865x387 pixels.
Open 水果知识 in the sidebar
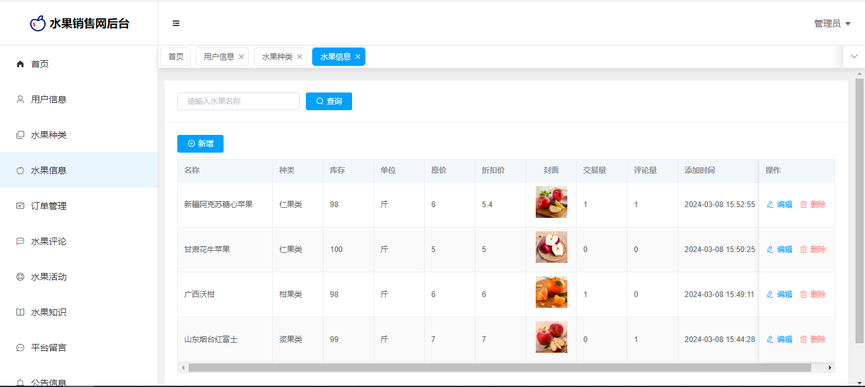(x=79, y=312)
